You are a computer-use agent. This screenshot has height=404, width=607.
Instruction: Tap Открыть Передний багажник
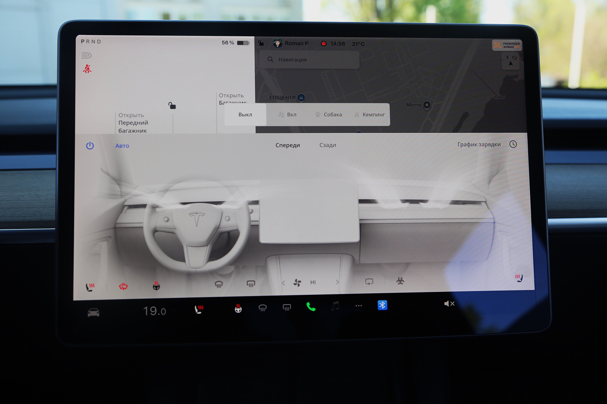click(133, 123)
